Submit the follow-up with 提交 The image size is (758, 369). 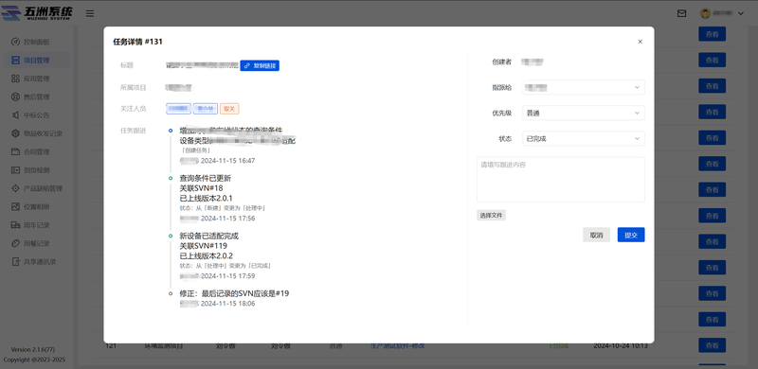[631, 236]
